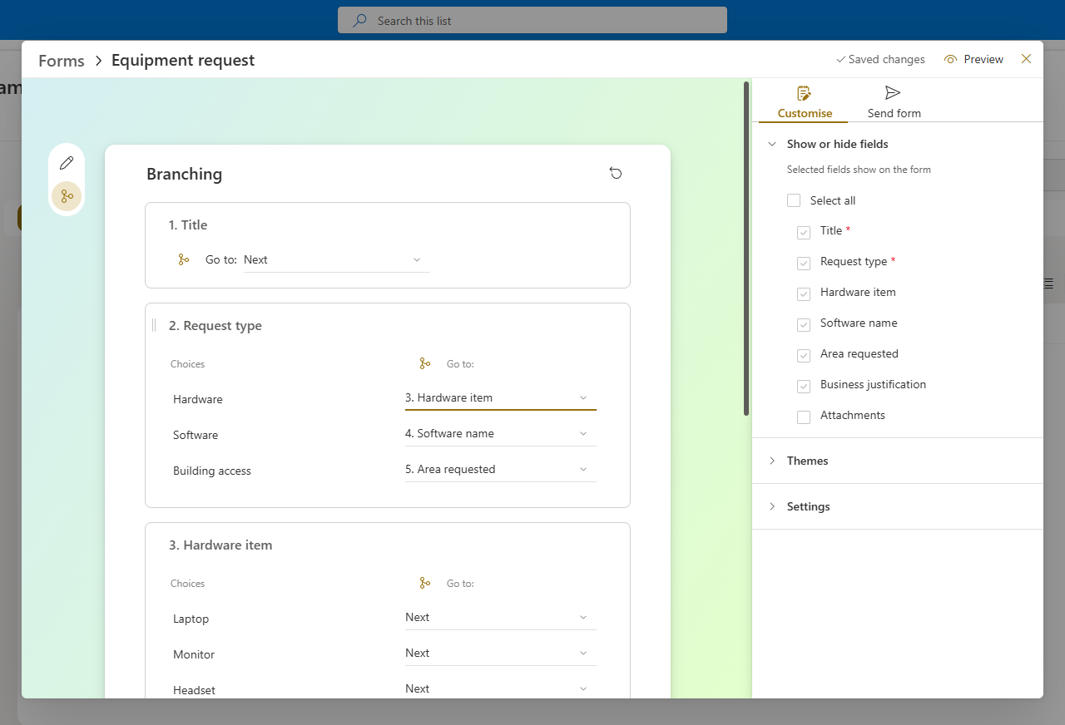1065x725 pixels.
Task: Click the branching icon in Title card
Action: point(184,259)
